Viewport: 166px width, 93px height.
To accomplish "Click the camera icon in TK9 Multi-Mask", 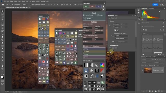I will tap(85, 86).
